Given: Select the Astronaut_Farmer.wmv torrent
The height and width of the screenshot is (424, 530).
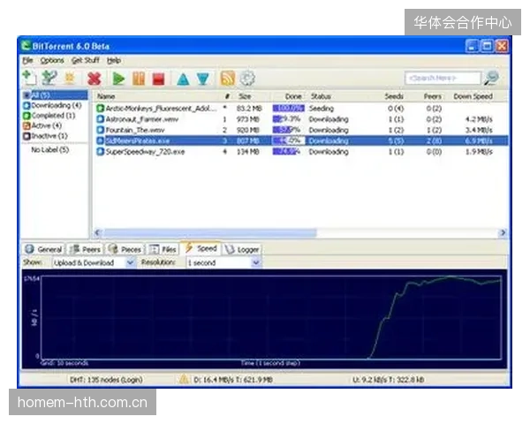Looking at the screenshot, I should (x=301, y=119).
